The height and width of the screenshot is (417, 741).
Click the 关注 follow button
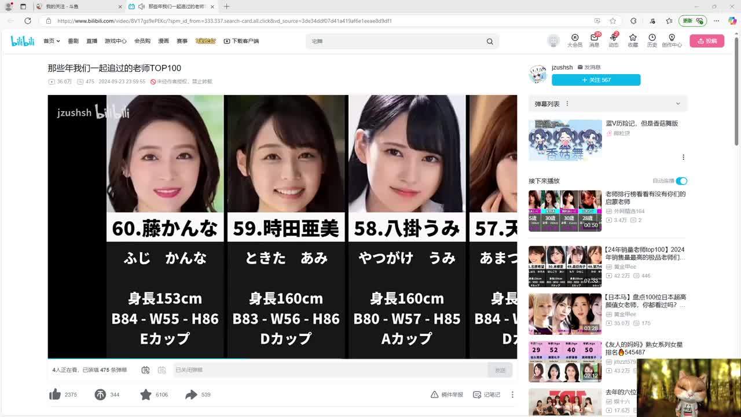[596, 80]
